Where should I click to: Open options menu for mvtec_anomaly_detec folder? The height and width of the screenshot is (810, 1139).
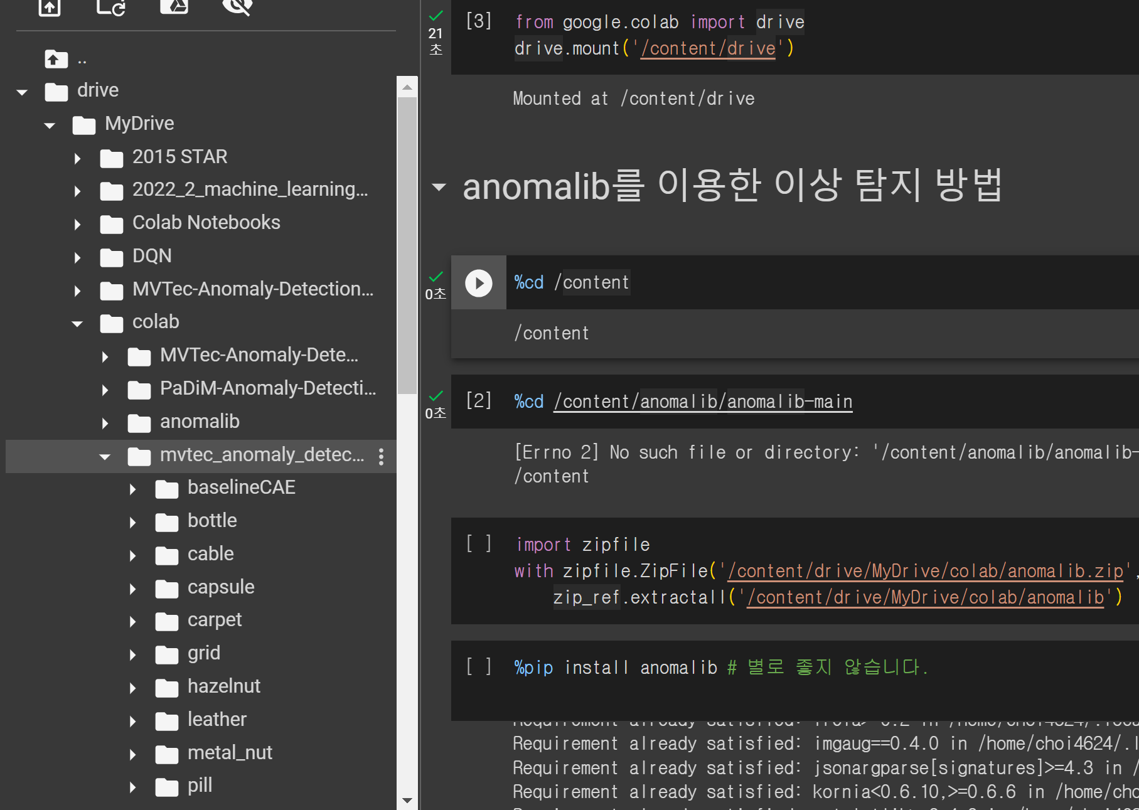tap(381, 456)
